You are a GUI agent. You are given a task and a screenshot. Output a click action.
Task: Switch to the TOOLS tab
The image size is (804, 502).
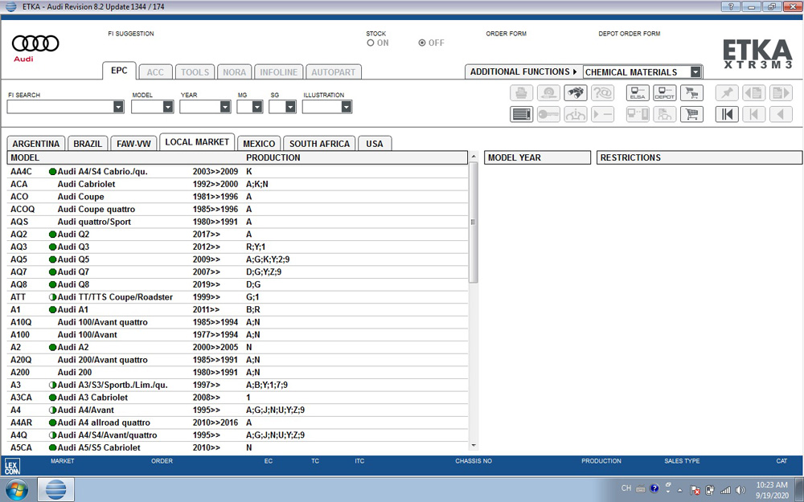195,72
